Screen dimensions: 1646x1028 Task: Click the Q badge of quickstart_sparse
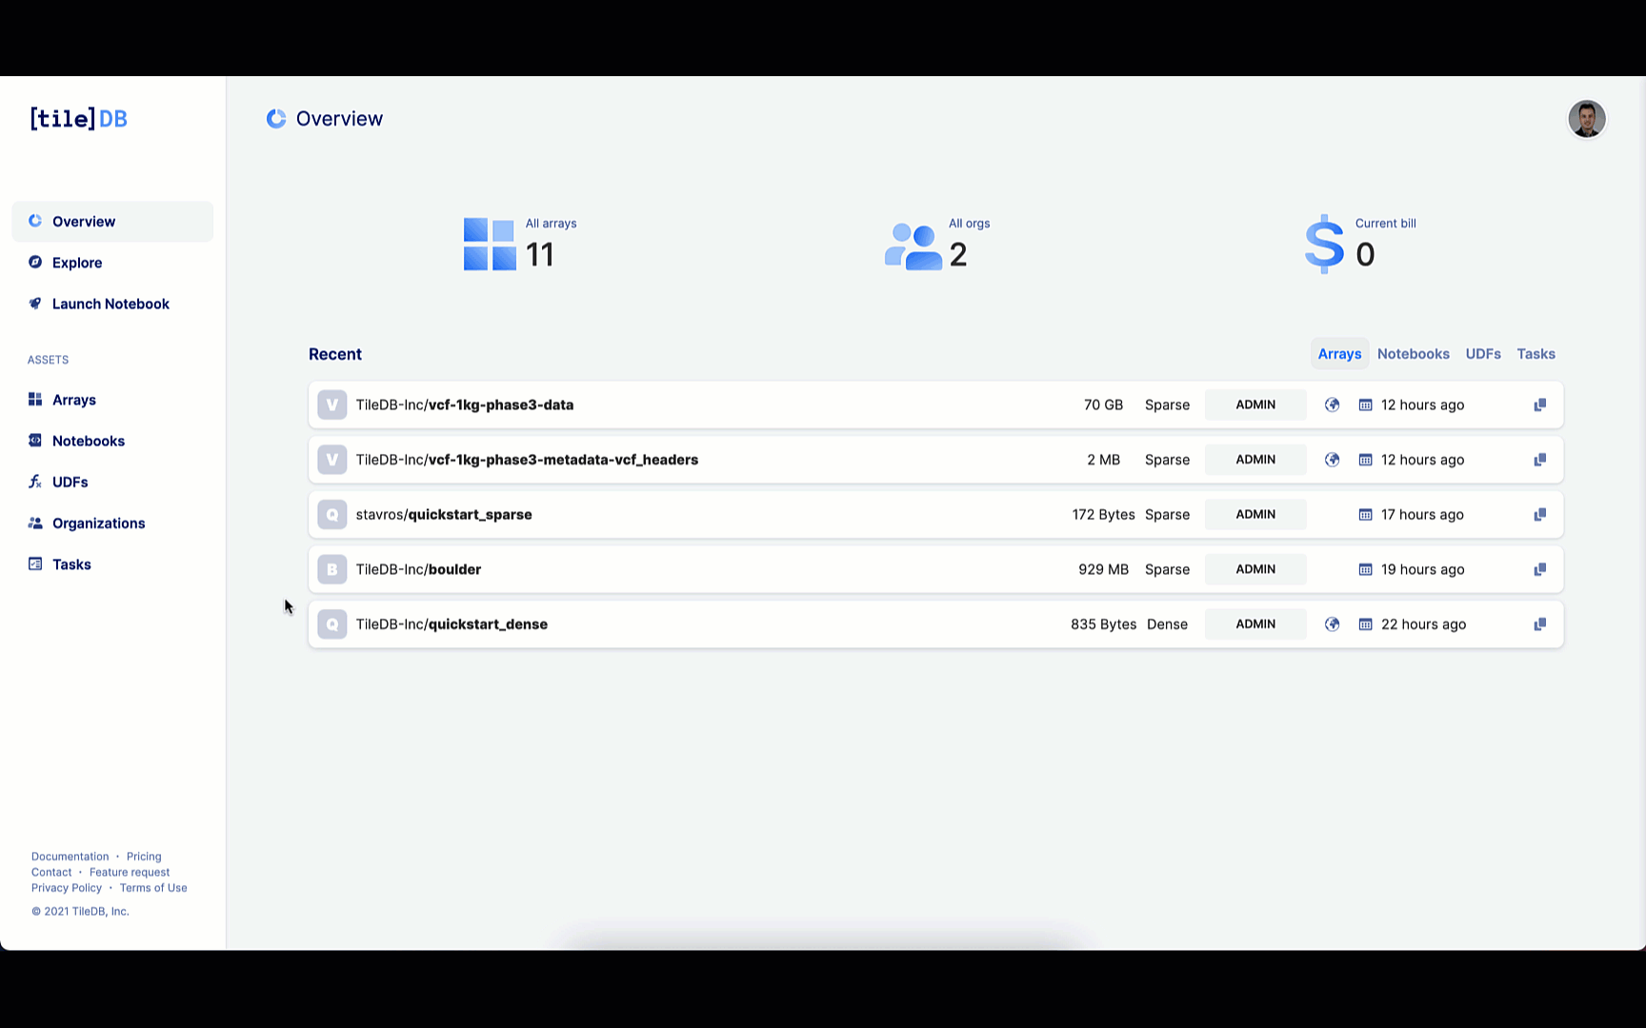click(x=331, y=515)
